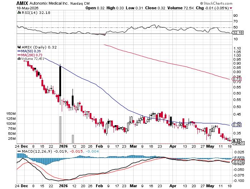Click the Volume 72.5K value in the header
Screen dimensions: 250x189
coord(181,8)
